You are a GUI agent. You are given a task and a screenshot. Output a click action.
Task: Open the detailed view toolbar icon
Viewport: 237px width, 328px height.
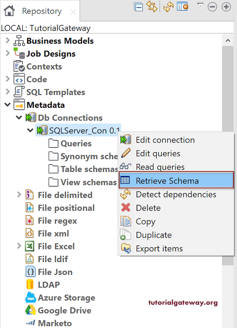182,7
